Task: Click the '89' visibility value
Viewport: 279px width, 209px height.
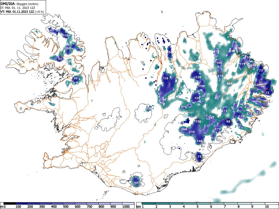Action: pos(228,121)
